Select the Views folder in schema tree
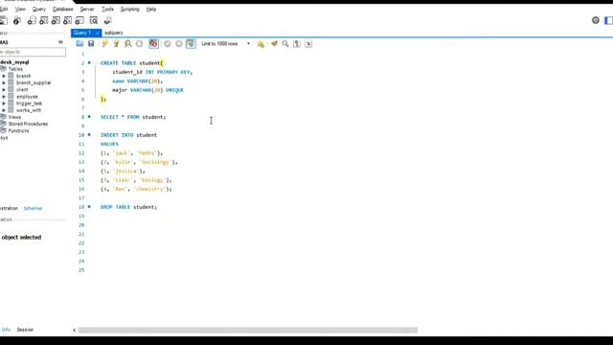 [x=14, y=117]
